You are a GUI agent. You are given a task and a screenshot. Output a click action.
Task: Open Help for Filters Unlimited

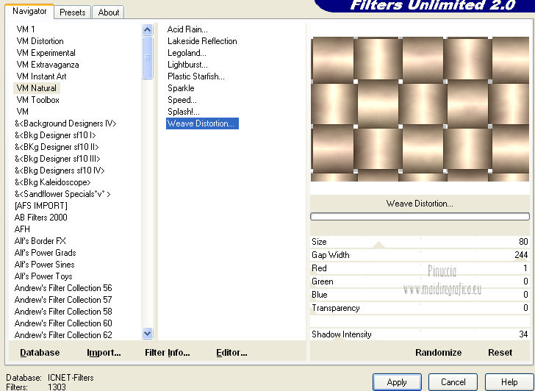pos(509,381)
